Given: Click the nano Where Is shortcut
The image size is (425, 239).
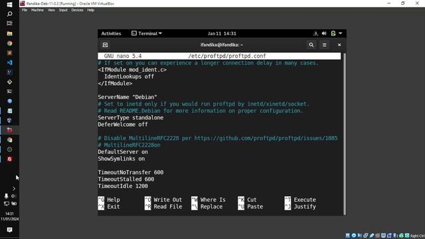Looking at the screenshot, I should click(209, 200).
